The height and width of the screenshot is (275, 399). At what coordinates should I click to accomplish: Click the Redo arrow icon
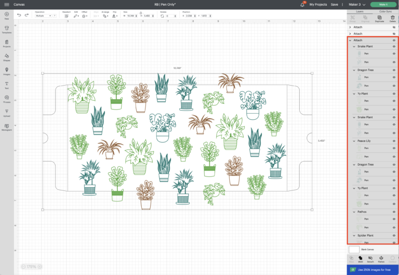tap(26, 15)
